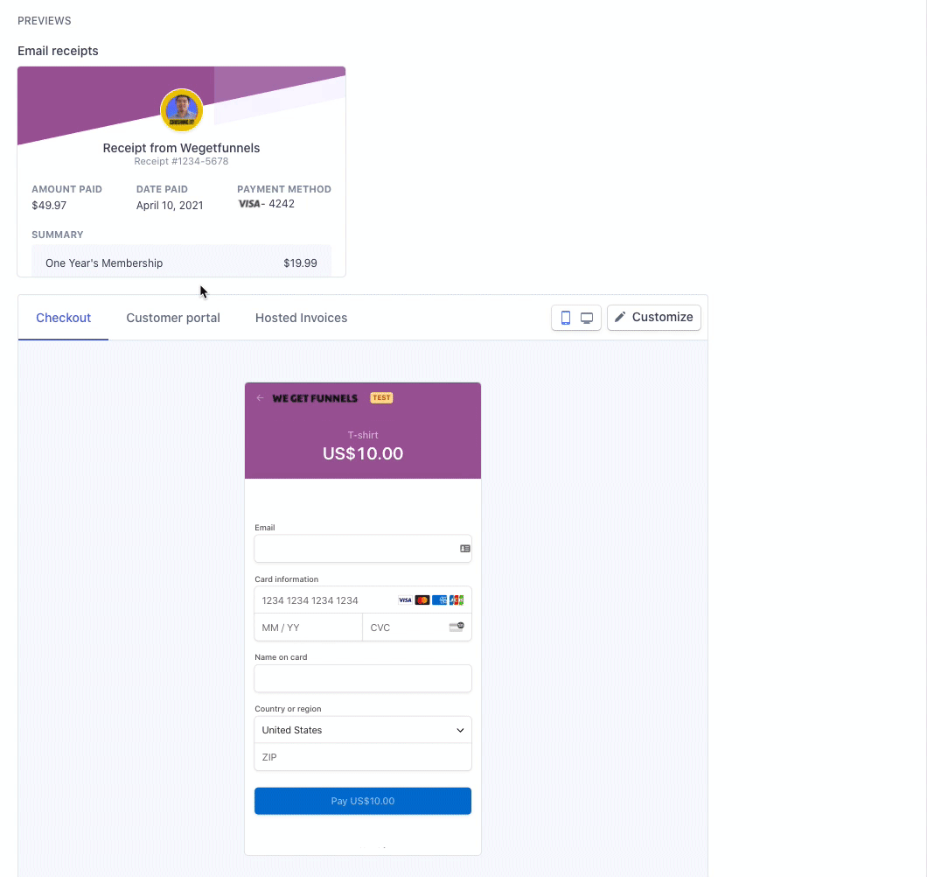Click the pencil icon on Customize
Screen dimensions: 927x877
tap(619, 317)
